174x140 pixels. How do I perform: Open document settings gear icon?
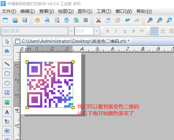tap(38, 20)
